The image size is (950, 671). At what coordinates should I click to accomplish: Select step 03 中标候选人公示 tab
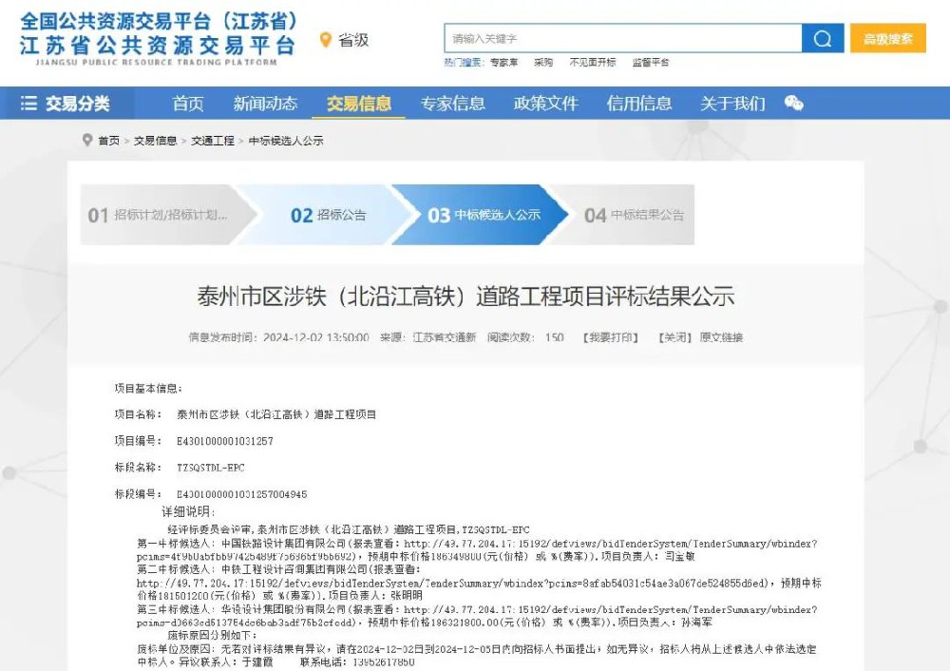[x=483, y=215]
